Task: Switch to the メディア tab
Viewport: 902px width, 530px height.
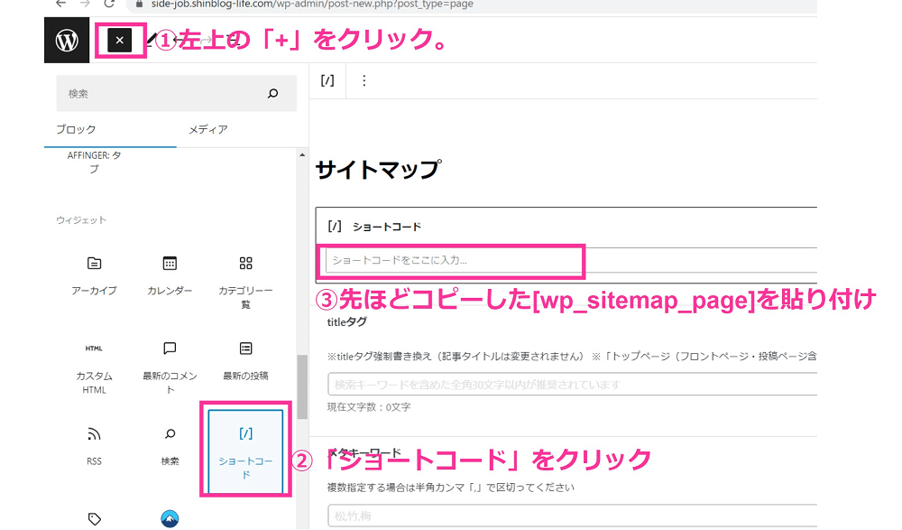Action: pos(208,130)
